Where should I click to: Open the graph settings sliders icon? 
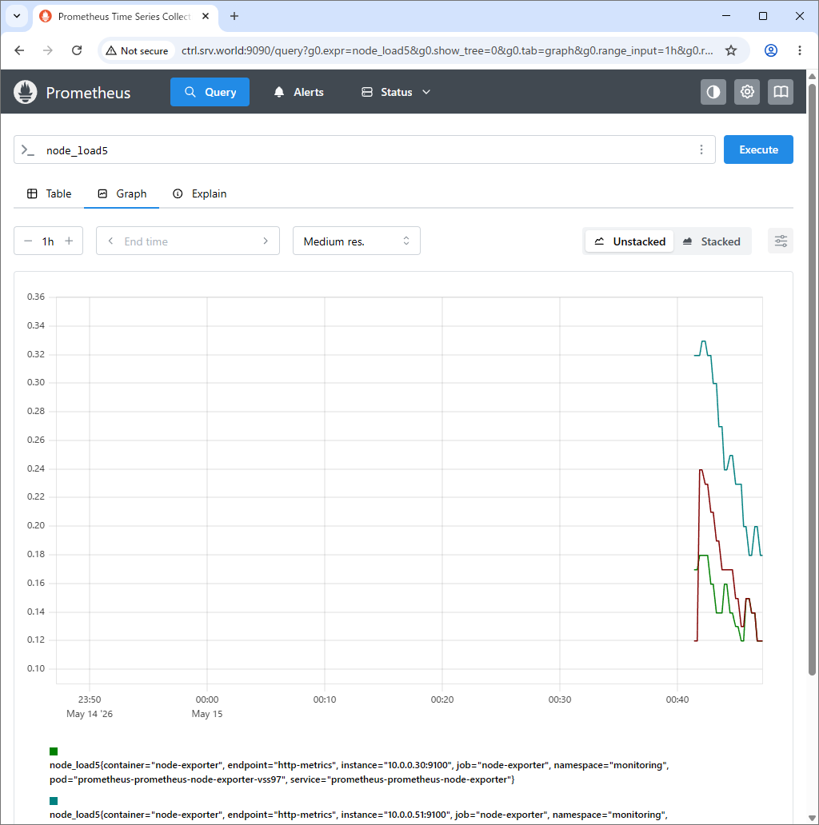pos(781,241)
